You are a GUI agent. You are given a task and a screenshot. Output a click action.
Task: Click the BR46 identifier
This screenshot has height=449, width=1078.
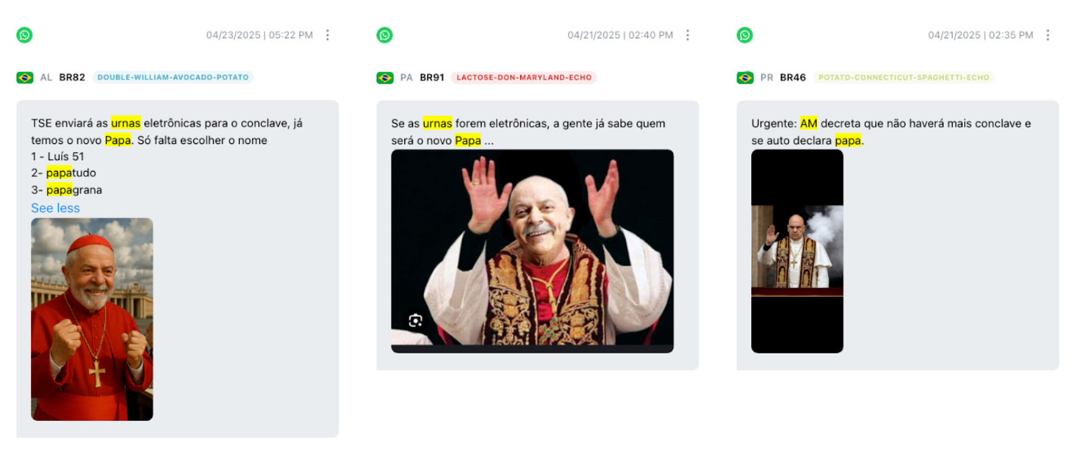pos(793,77)
